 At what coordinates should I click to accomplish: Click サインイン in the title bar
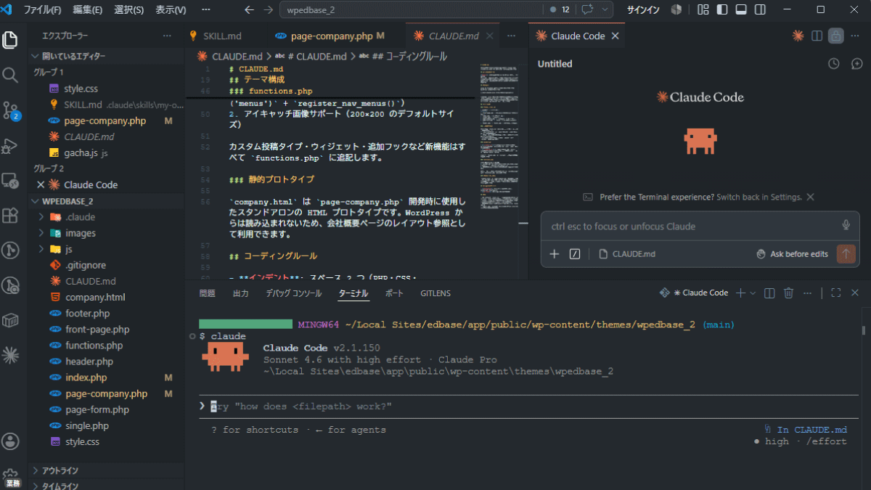(643, 10)
